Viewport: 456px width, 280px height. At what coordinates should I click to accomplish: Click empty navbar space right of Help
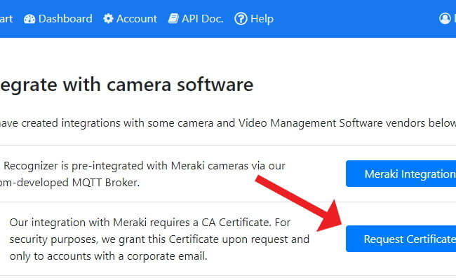(x=355, y=19)
